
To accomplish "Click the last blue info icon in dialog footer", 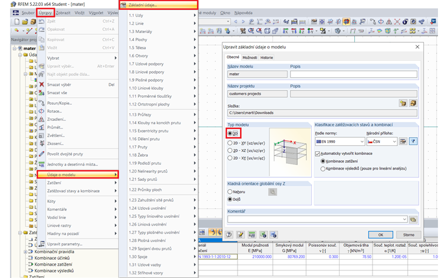I will click(x=274, y=234).
